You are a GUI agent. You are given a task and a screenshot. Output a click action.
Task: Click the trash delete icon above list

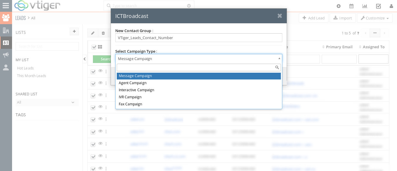(103, 33)
